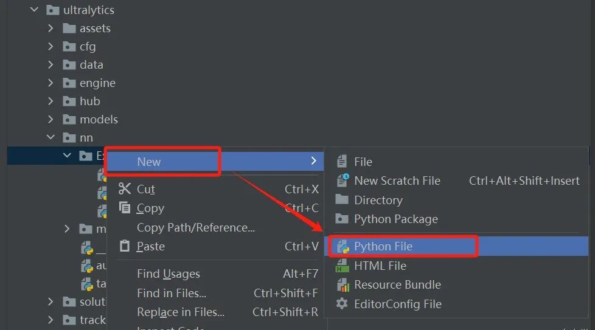This screenshot has width=595, height=330.
Task: Click the New Scratch File icon
Action: point(343,180)
